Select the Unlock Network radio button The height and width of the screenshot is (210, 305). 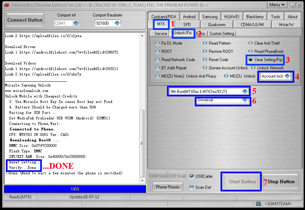coord(253,68)
